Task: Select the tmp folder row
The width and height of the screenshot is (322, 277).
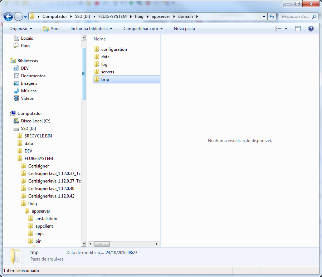Action: 126,79
